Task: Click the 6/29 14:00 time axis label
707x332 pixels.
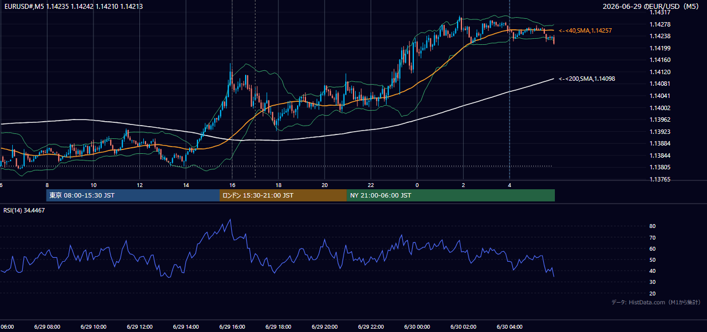Action: 186,326
